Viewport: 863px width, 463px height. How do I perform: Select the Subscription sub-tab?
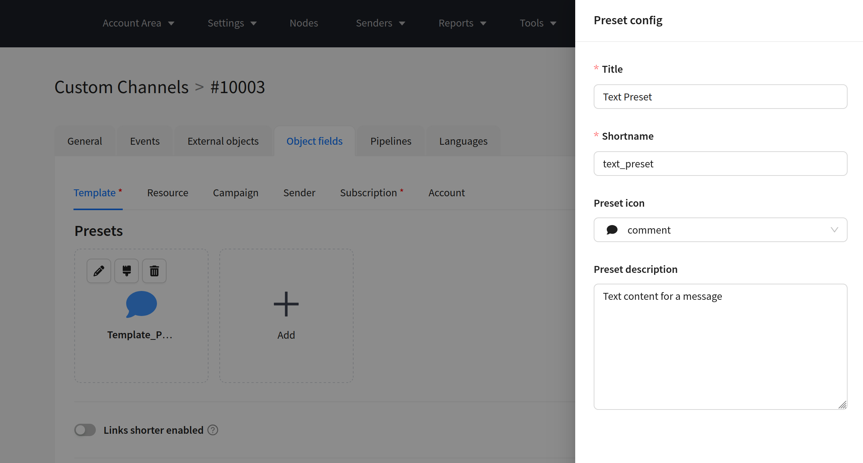point(372,193)
